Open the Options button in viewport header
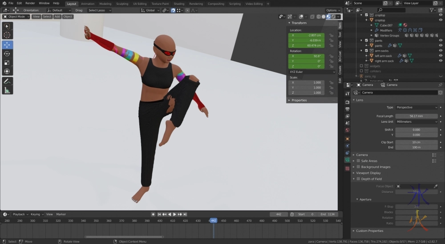This screenshot has height=244, width=445. pos(332,10)
